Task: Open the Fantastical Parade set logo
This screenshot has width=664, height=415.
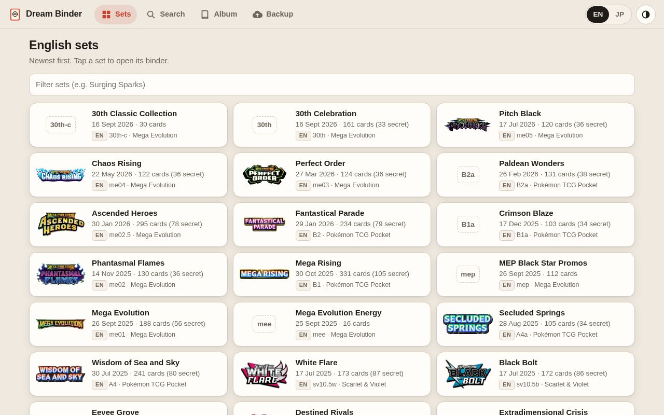Action: pyautogui.click(x=265, y=225)
